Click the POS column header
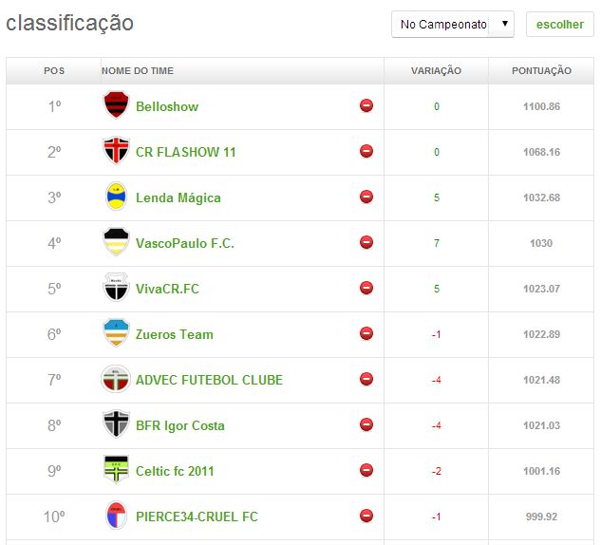Screen dimensions: 601x545 click(x=54, y=71)
